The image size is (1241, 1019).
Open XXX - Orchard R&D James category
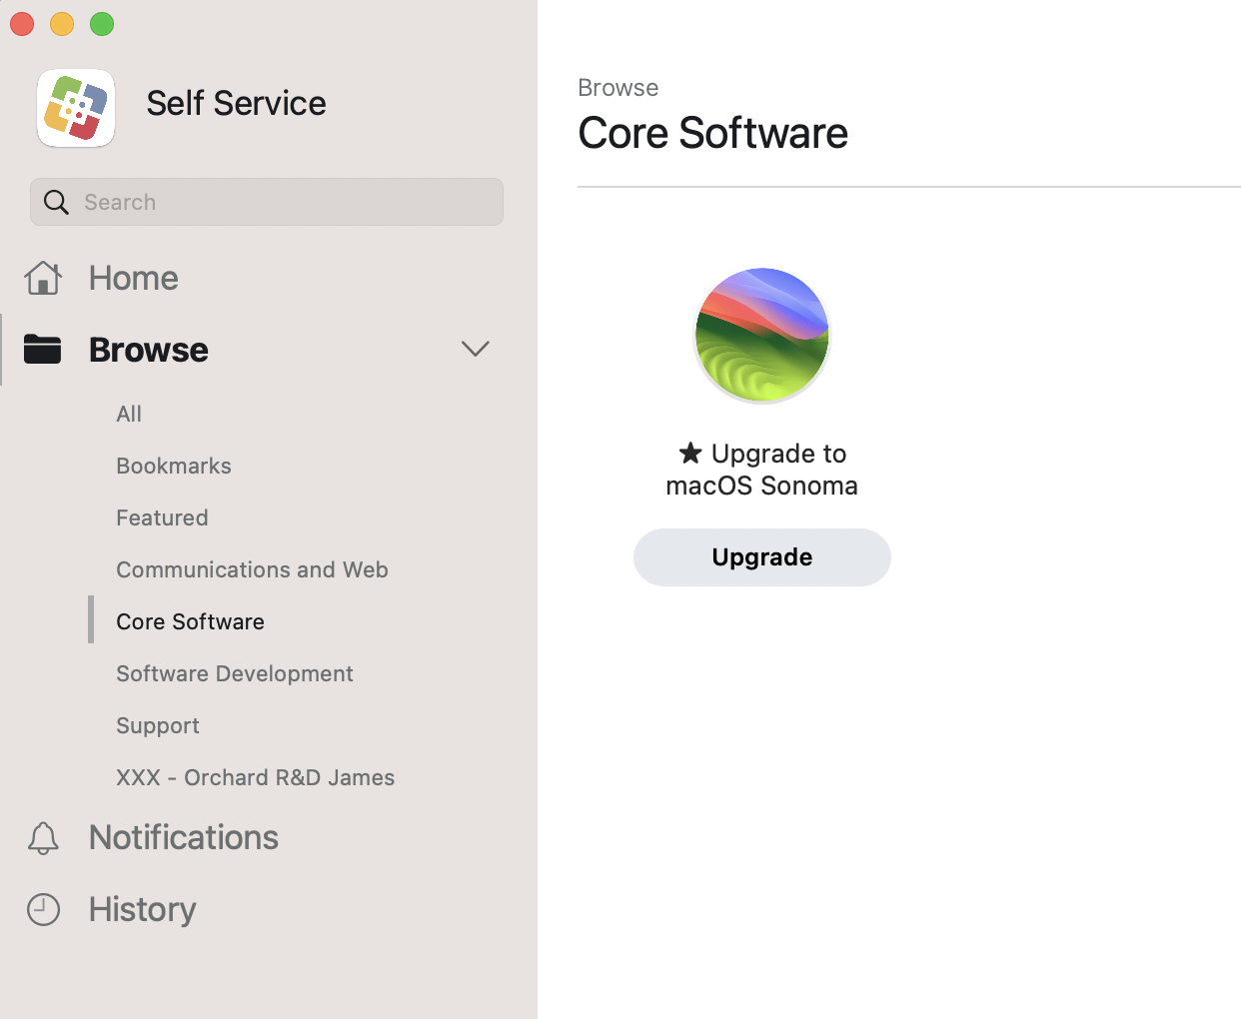coord(255,777)
